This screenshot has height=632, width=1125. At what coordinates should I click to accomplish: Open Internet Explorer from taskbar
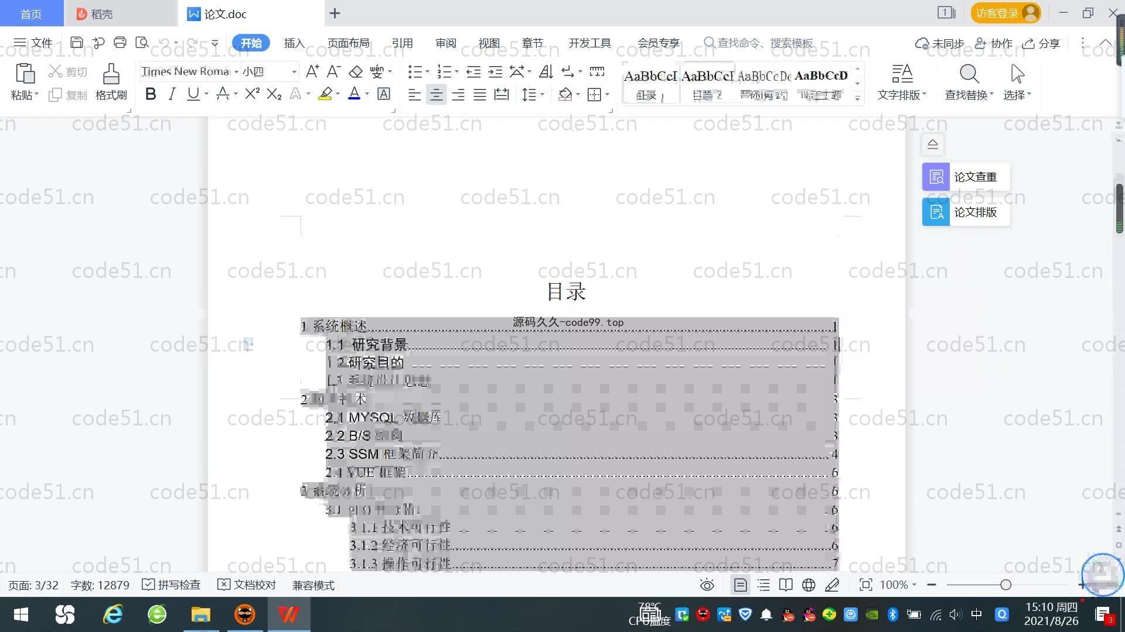(112, 614)
